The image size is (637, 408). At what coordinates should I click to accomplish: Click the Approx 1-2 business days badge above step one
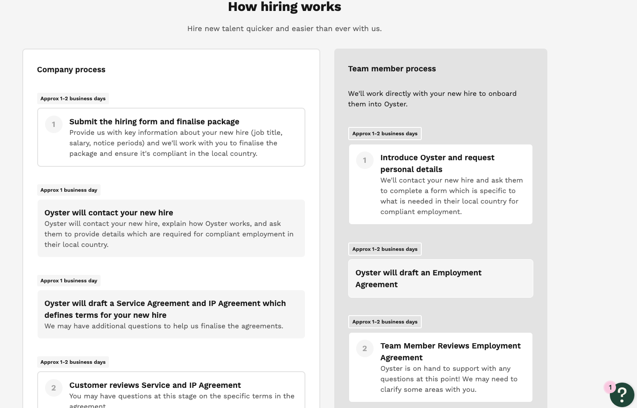73,98
